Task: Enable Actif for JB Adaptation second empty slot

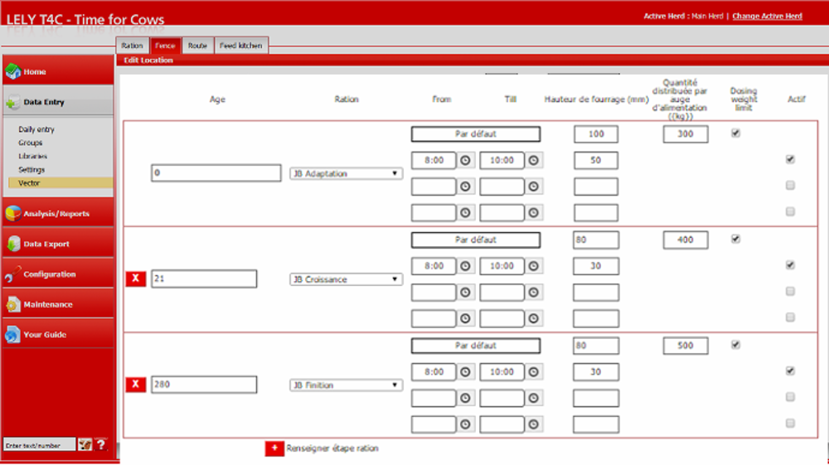Action: click(x=790, y=185)
